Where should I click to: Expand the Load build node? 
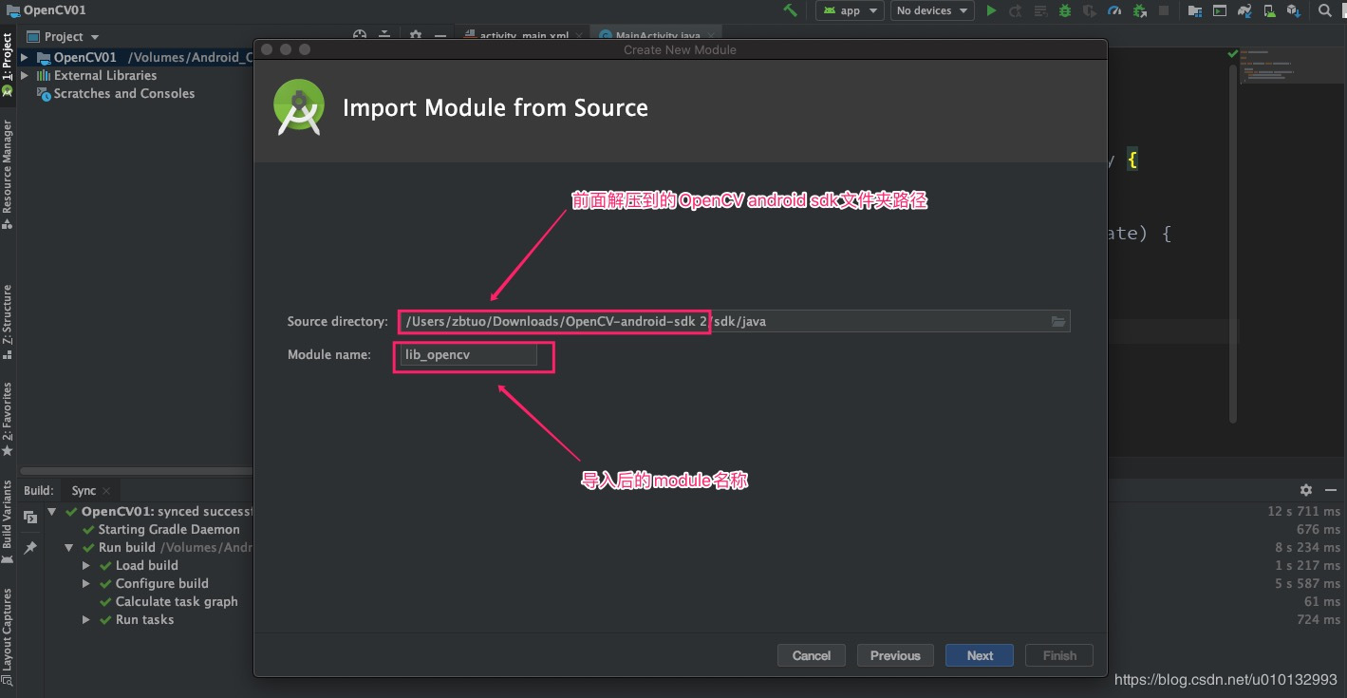[86, 565]
